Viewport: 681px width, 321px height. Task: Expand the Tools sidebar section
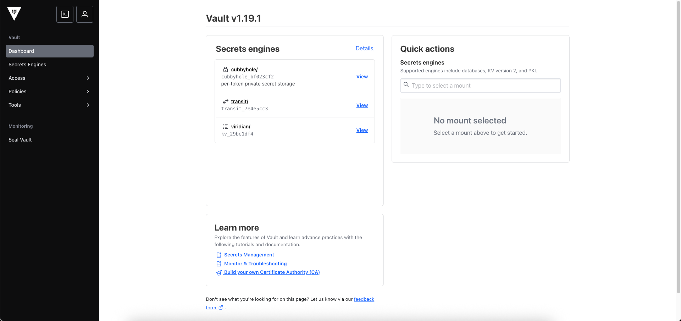click(x=49, y=105)
